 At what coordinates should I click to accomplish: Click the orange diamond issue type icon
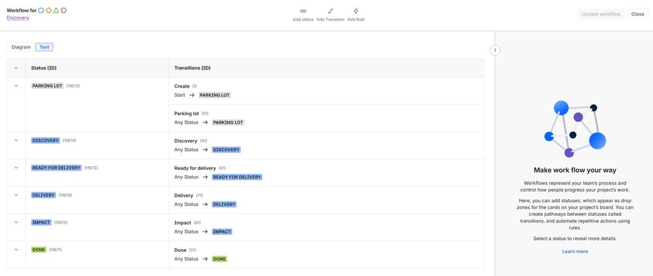click(48, 10)
